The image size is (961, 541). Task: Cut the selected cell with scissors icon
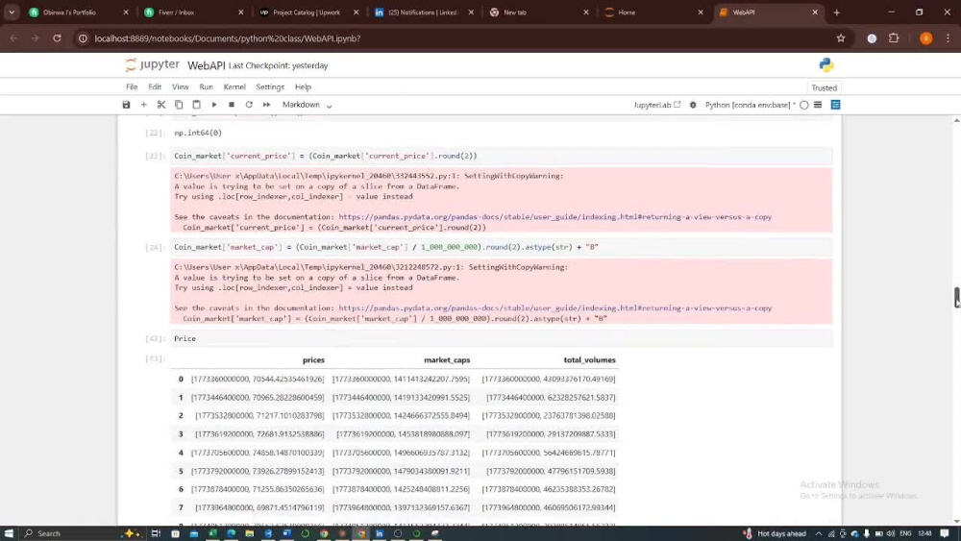161,105
